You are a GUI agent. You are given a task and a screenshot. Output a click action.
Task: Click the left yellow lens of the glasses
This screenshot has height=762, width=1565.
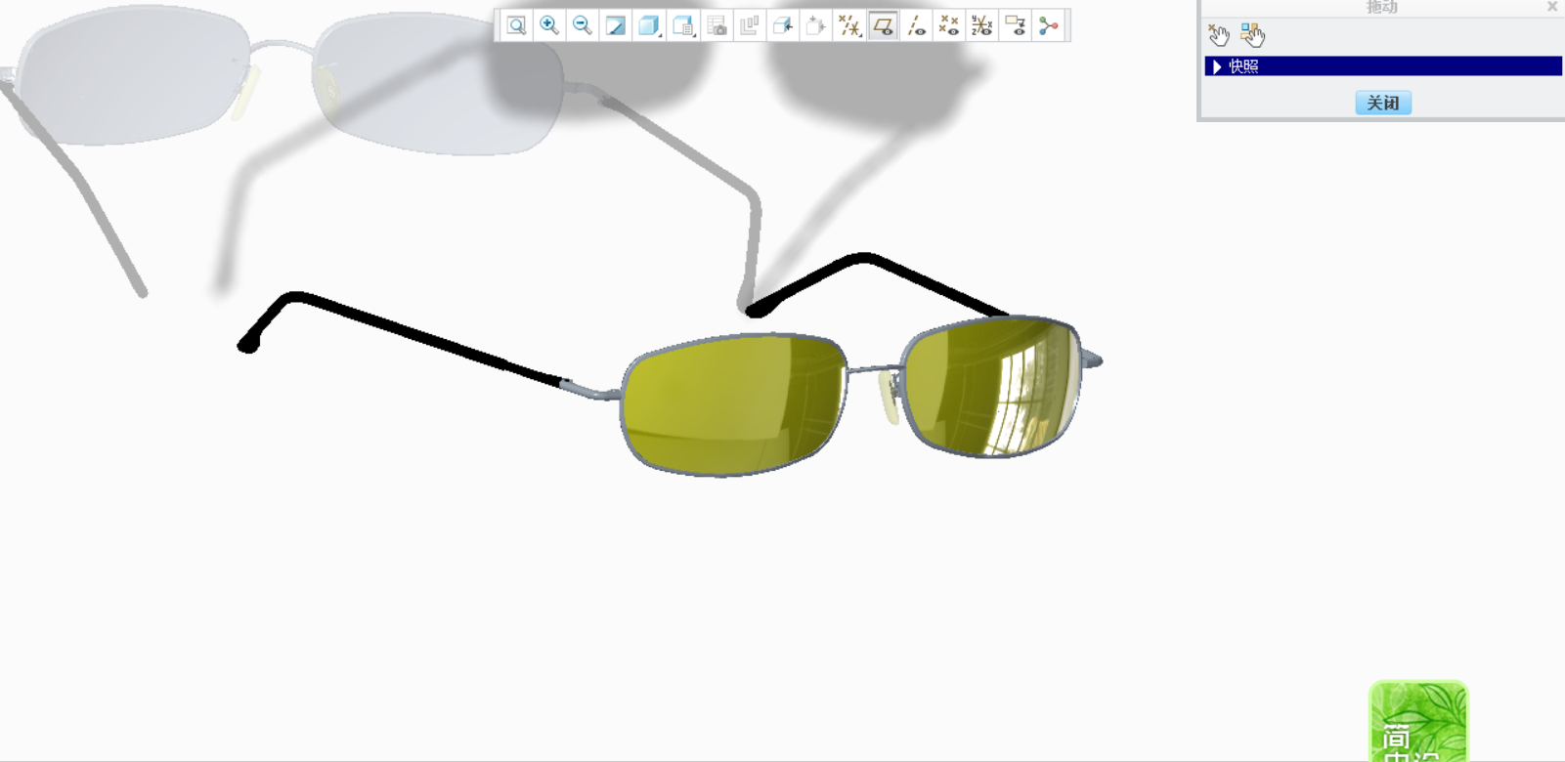click(733, 403)
